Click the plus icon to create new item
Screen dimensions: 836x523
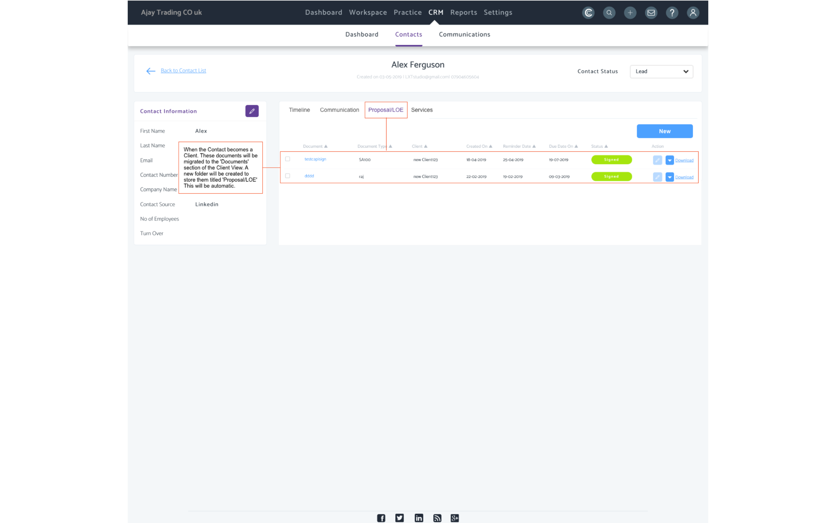630,12
